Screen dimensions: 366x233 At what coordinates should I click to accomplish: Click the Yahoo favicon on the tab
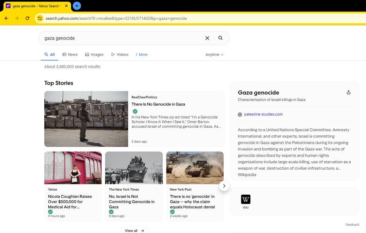click(x=8, y=6)
